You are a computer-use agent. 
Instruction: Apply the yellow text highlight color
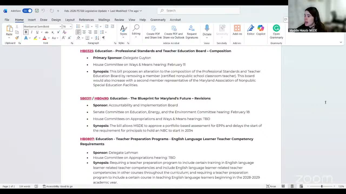coord(35,38)
